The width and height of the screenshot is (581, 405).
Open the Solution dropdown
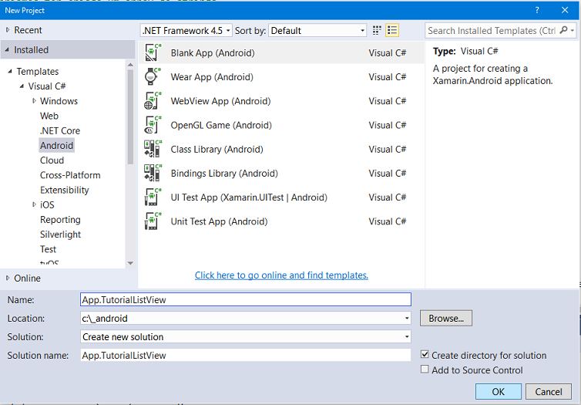pyautogui.click(x=246, y=337)
